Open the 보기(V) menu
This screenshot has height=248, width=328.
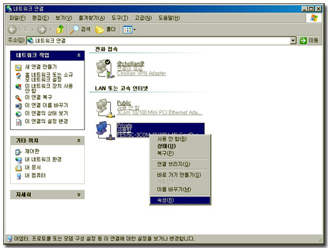tap(63, 18)
